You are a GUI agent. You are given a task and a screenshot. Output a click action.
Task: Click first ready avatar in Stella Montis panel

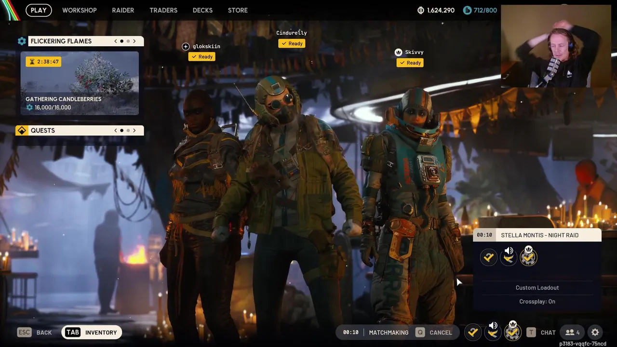pos(488,257)
